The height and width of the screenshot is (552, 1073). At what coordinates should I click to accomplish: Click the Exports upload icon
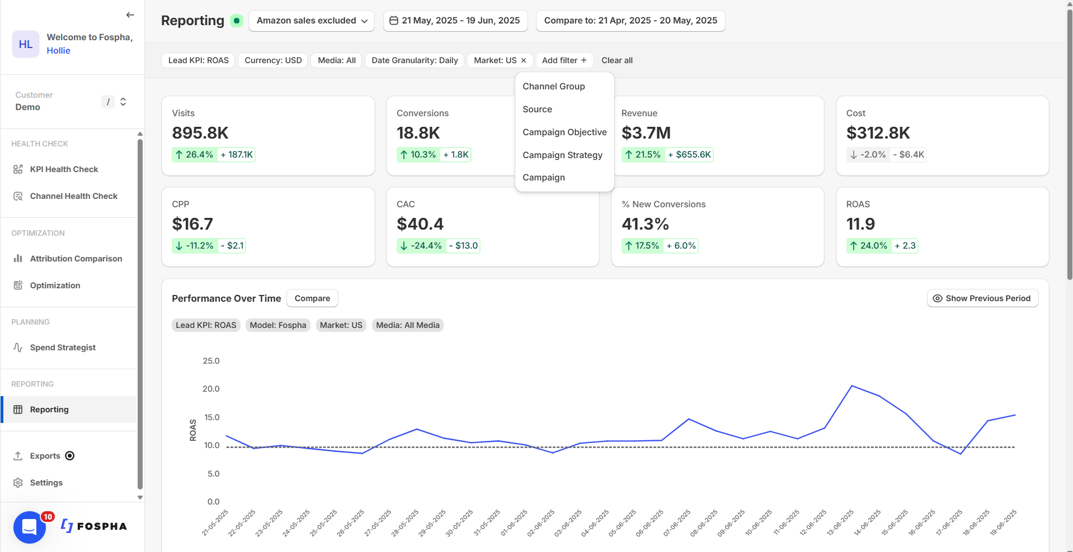click(18, 456)
